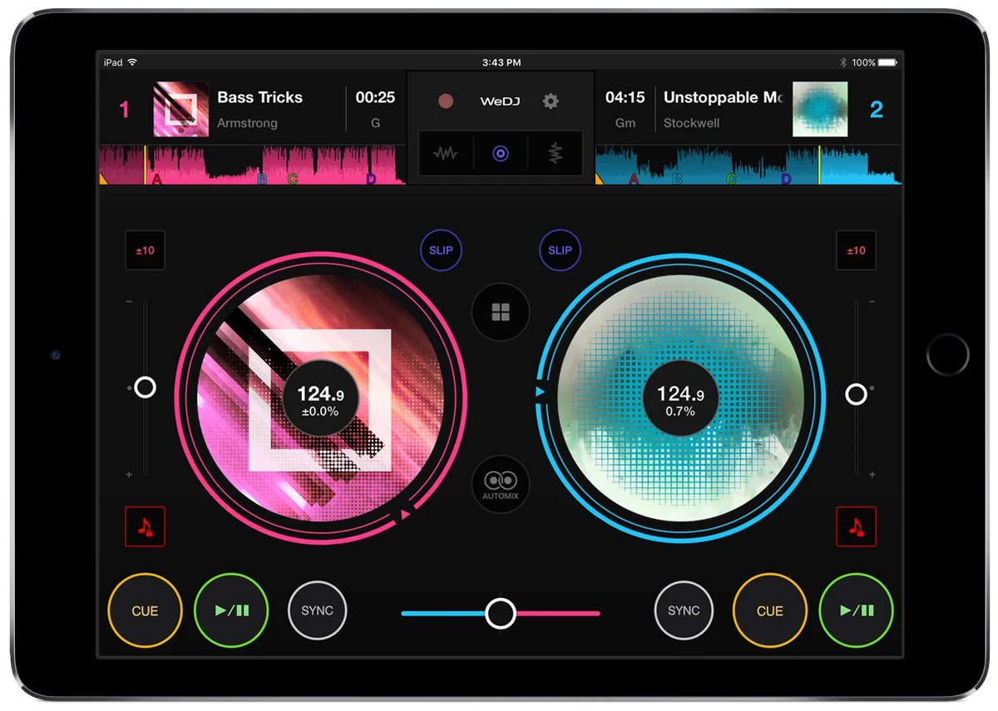This screenshot has width=998, height=711.
Task: Click the crossfader handle
Action: point(500,614)
